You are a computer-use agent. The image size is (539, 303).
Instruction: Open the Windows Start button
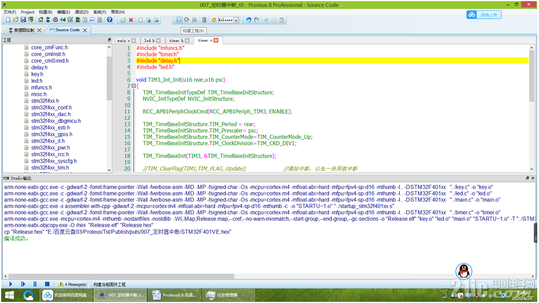pyautogui.click(x=10, y=295)
